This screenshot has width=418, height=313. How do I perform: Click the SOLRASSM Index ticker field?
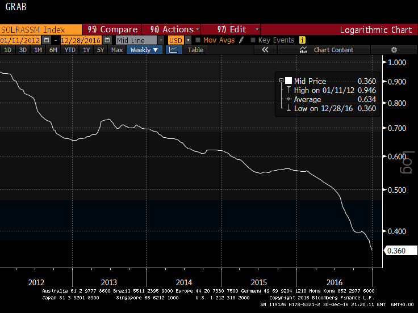[x=41, y=29]
